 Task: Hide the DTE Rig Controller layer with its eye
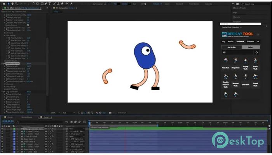(x=2, y=129)
